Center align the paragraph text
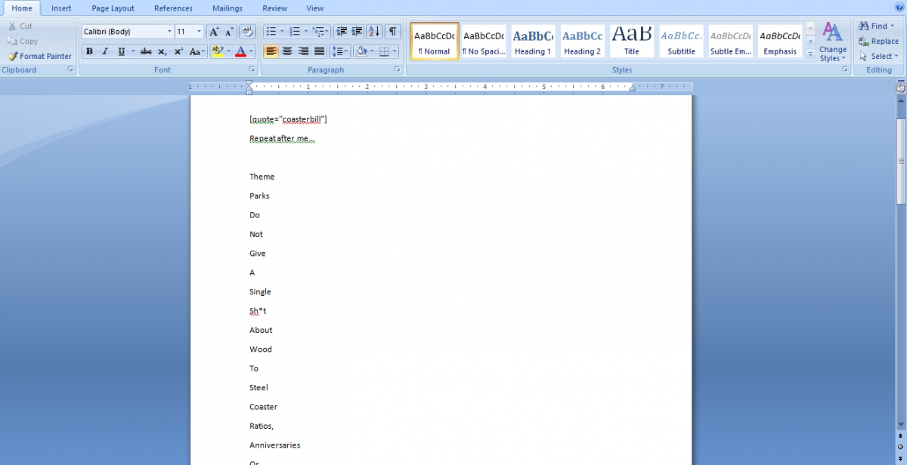Viewport: 907px width, 465px height. 287,51
